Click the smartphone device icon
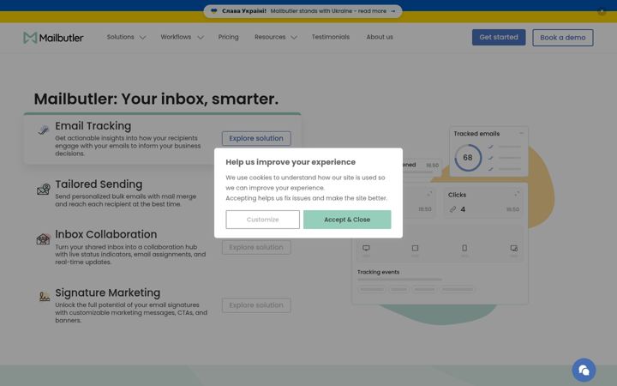The height and width of the screenshot is (386, 617). pos(464,248)
